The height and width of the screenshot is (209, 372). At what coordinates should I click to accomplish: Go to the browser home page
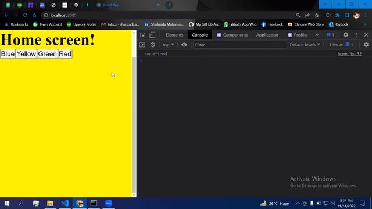coord(34,15)
